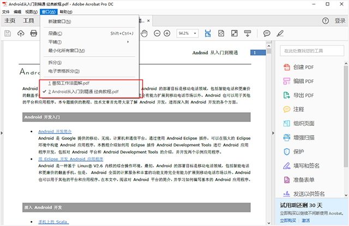Screen dimensions: 349x226
Task: Open the 注释 tool
Action: (293, 109)
